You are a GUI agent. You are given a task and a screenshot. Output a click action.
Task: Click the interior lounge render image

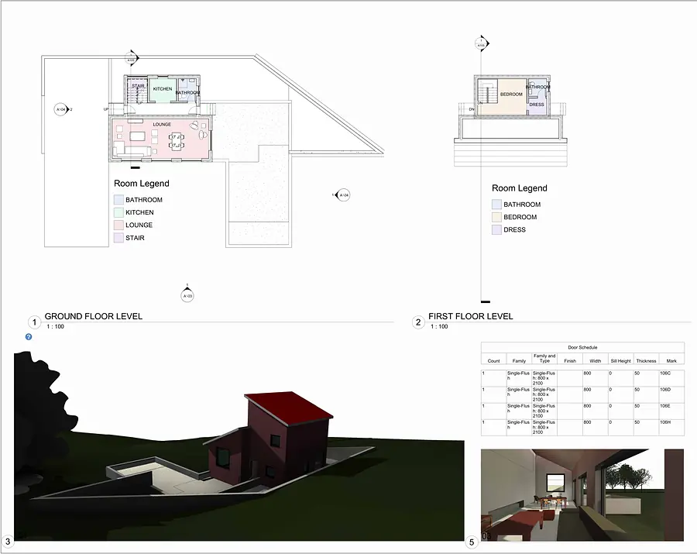coord(582,495)
